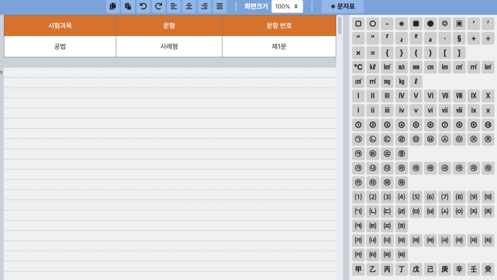Insert the mg unit symbol

coord(387,82)
